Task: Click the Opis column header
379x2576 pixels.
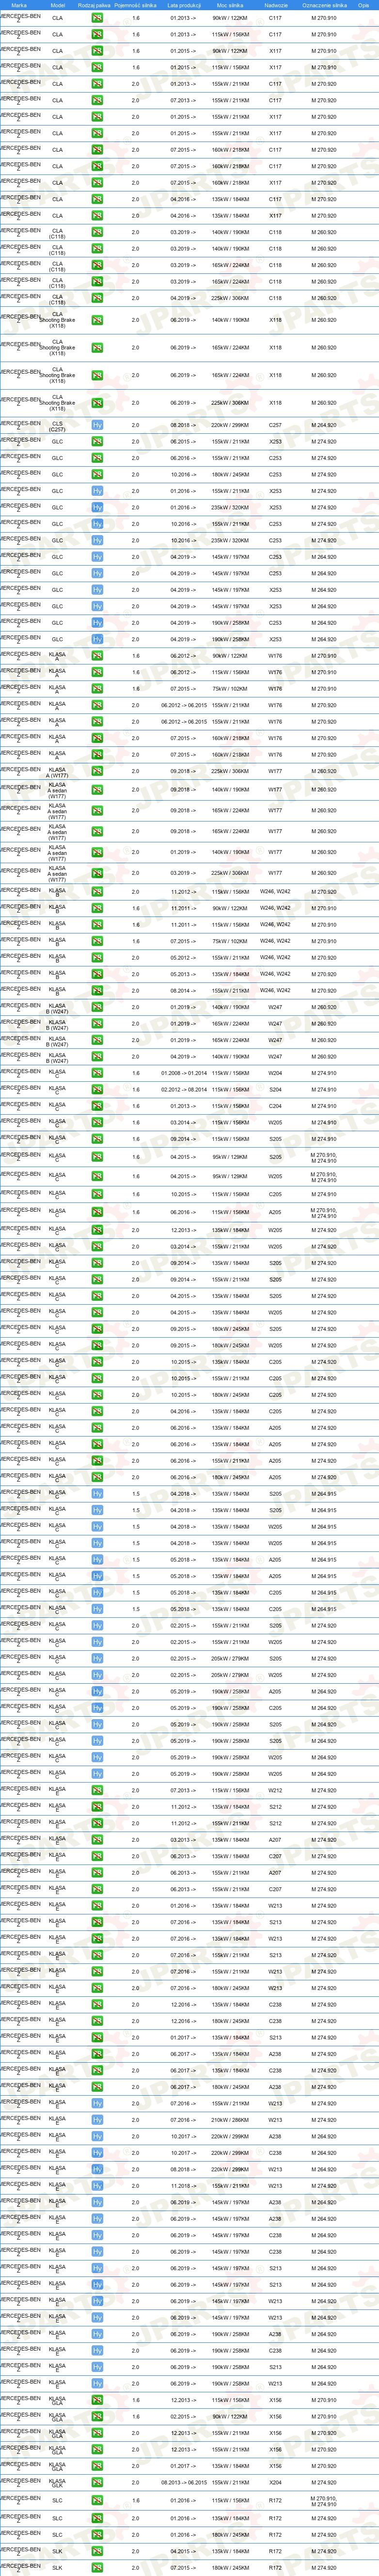Action: (364, 5)
